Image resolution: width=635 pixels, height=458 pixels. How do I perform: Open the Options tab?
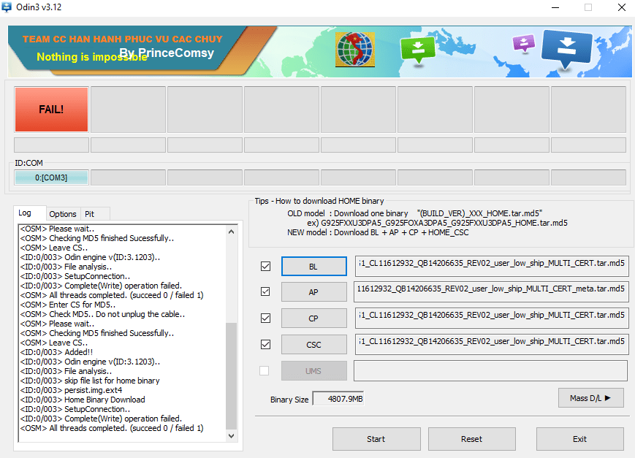(63, 214)
